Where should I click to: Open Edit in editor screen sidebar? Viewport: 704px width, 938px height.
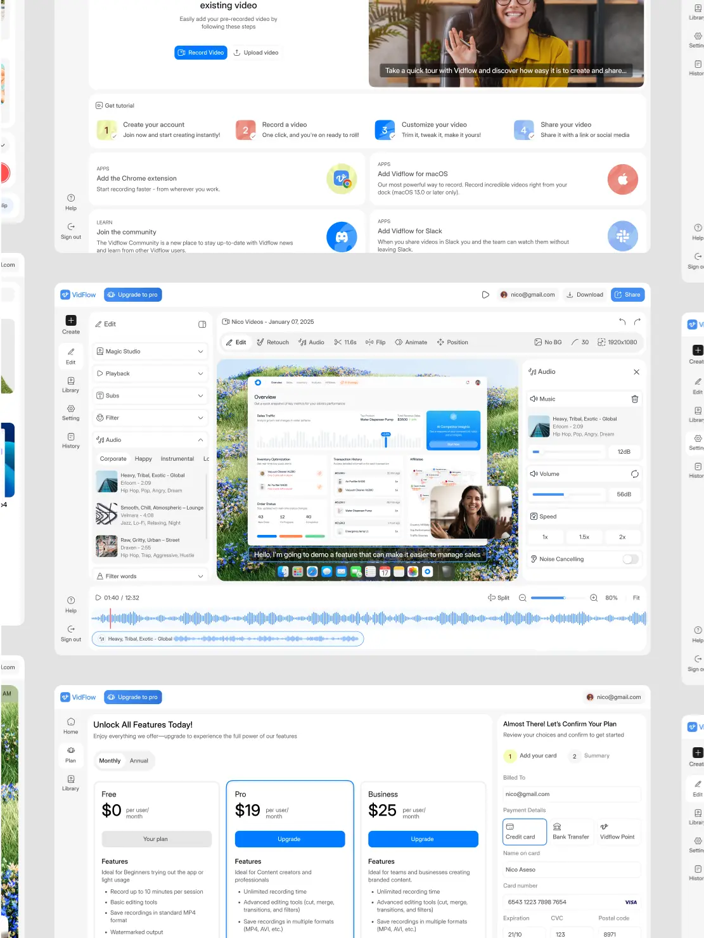71,356
